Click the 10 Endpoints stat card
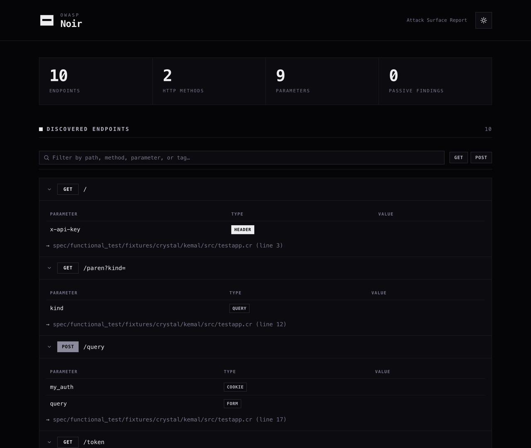 click(96, 81)
